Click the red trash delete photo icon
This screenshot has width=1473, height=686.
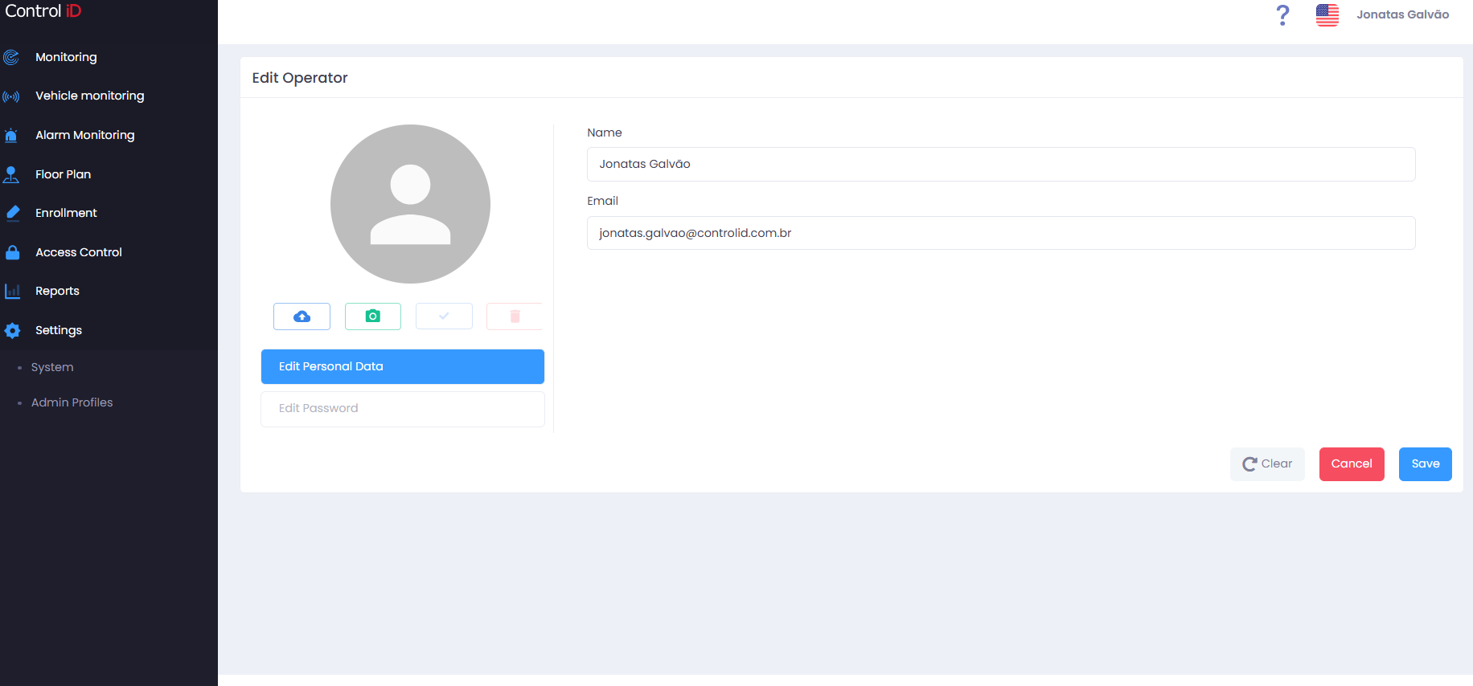515,316
